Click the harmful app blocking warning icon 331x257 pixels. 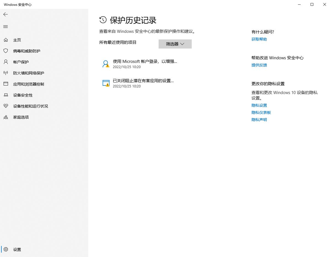coord(106,83)
